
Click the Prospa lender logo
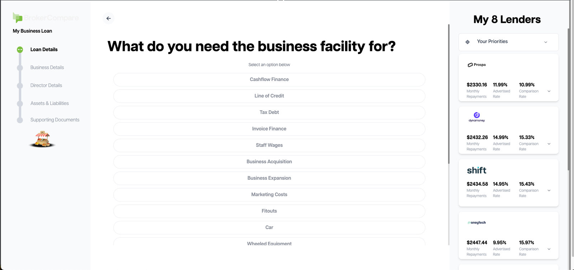click(x=476, y=65)
